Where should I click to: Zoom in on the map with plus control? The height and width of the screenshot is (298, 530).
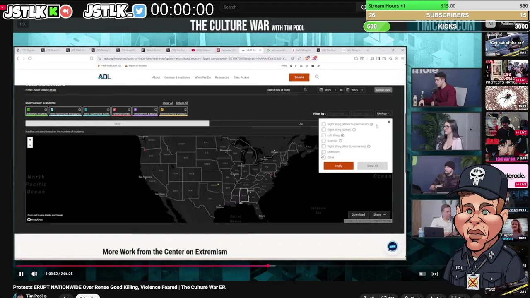(x=30, y=140)
